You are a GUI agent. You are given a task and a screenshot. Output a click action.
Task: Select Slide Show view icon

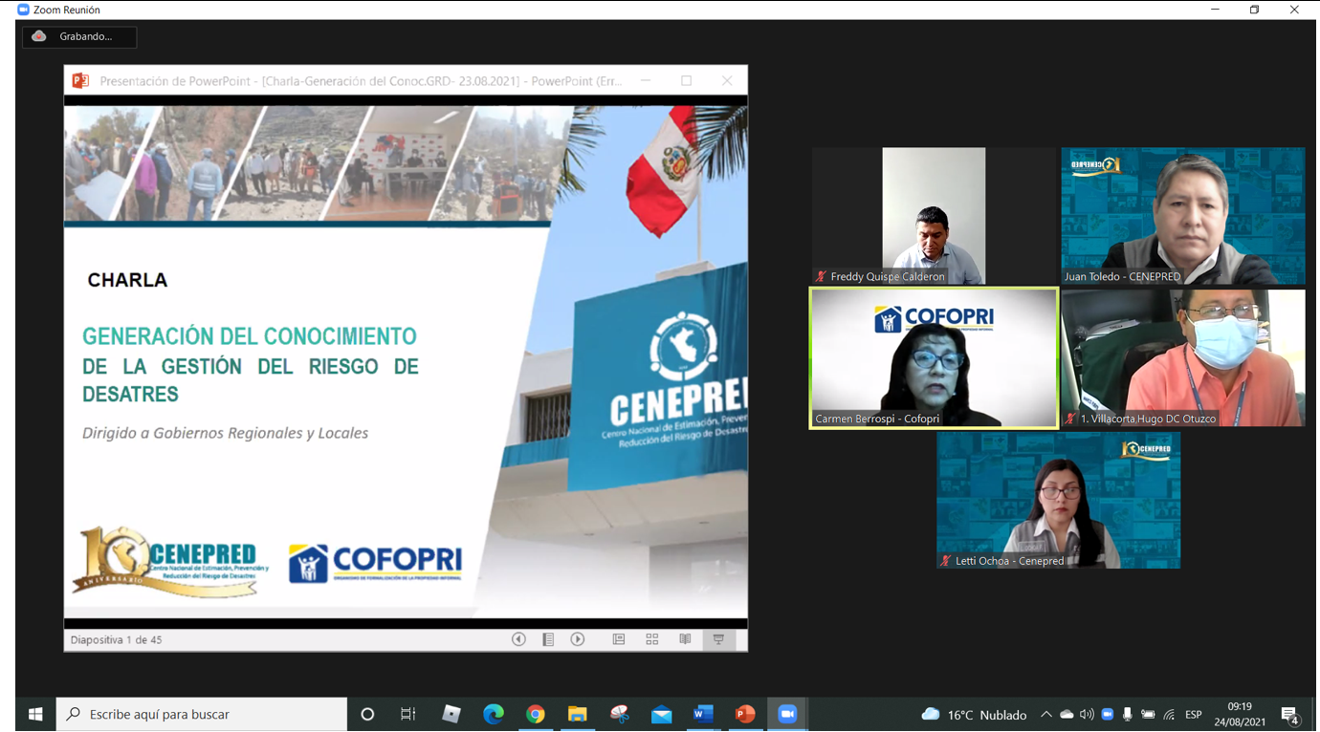pyautogui.click(x=718, y=639)
